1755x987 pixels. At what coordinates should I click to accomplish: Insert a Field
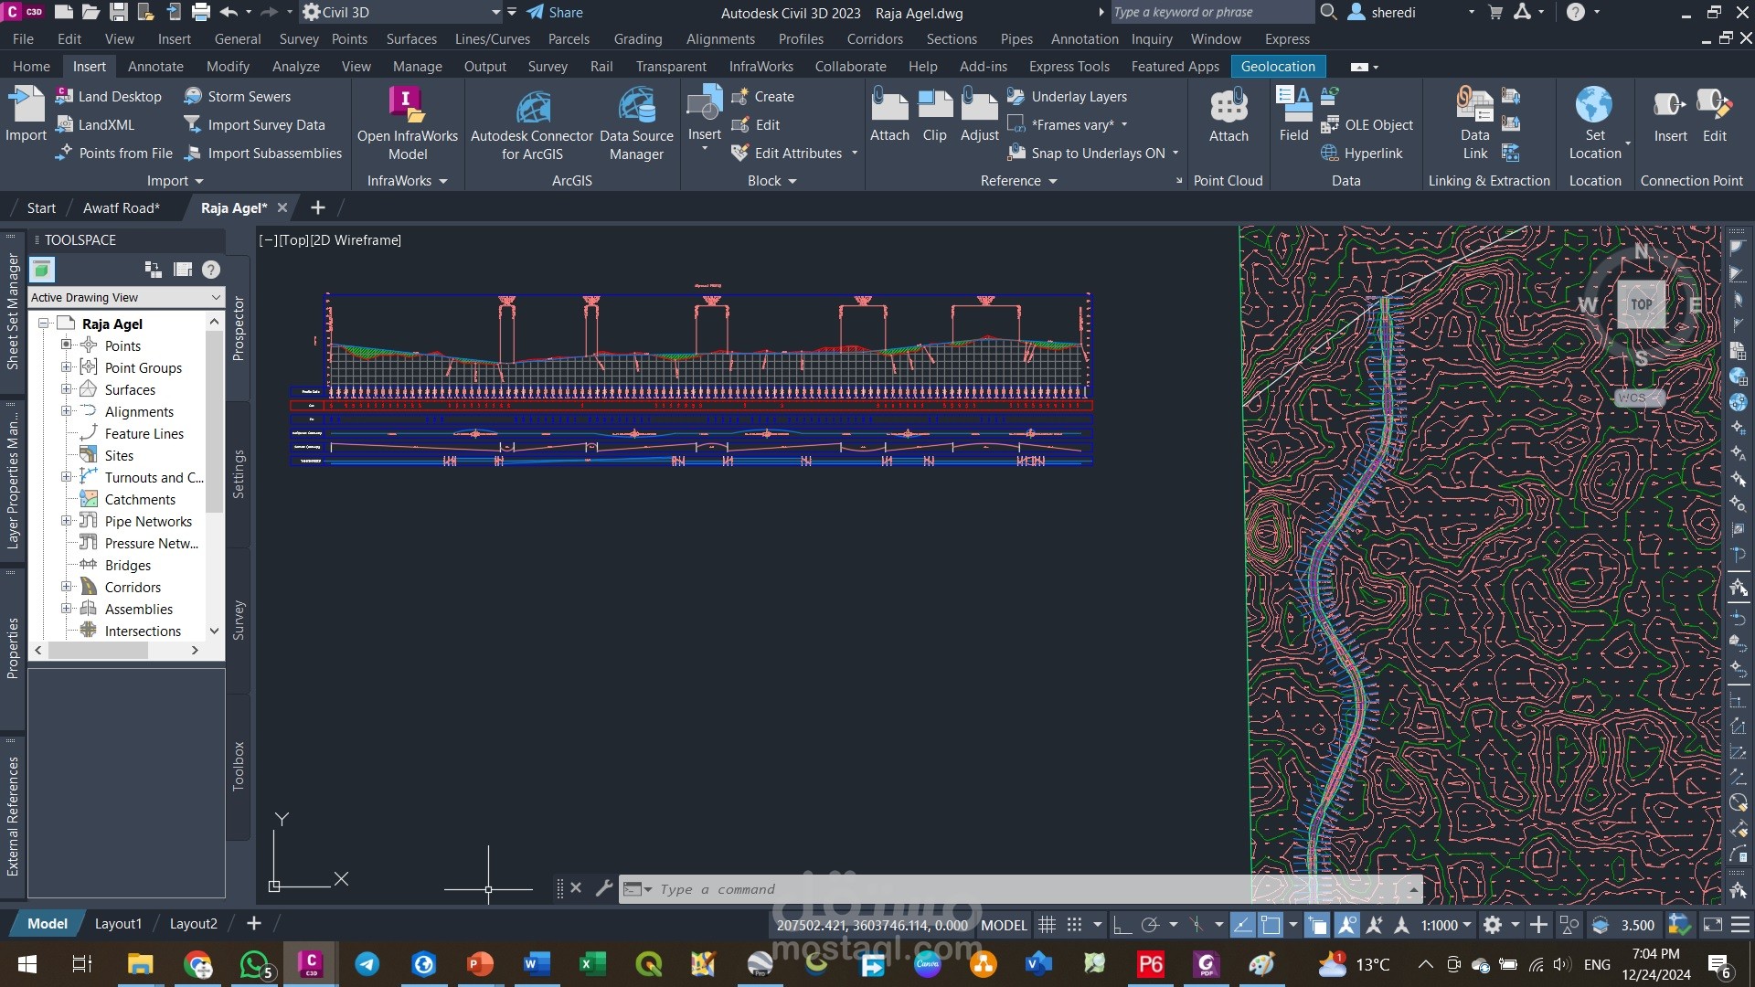coord(1293,114)
